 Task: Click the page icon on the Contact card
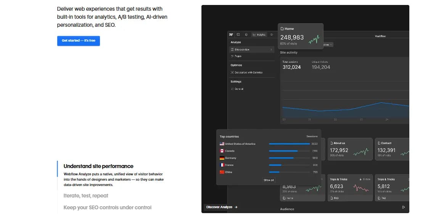[x=379, y=143]
